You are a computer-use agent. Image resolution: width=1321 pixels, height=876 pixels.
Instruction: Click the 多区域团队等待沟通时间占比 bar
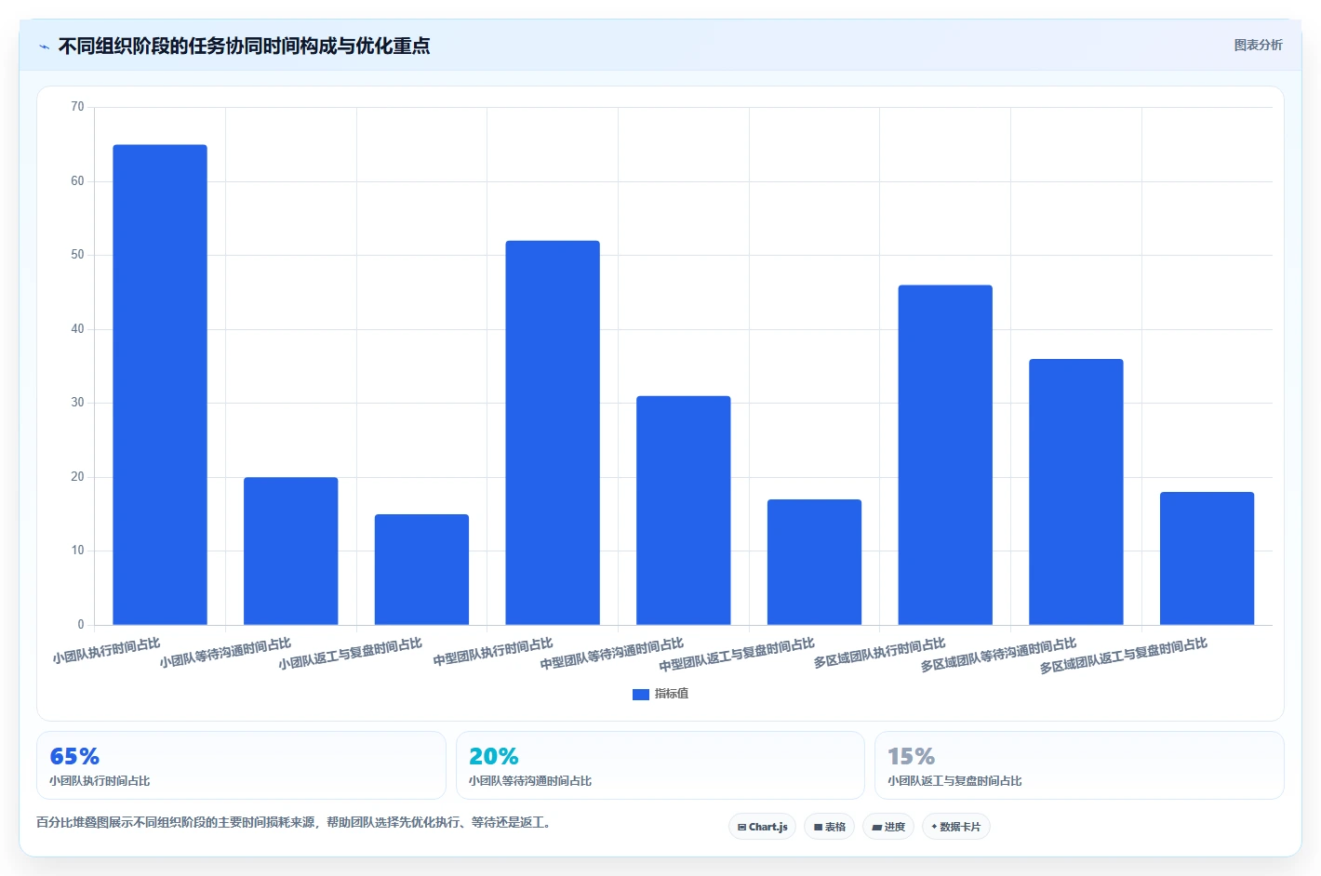point(1076,492)
